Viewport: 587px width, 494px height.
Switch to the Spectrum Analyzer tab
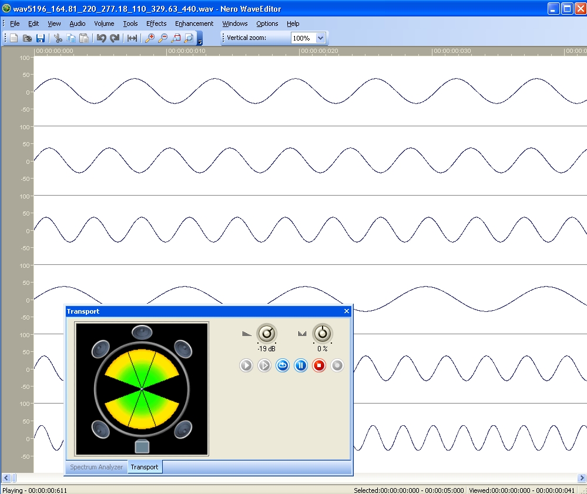click(96, 467)
